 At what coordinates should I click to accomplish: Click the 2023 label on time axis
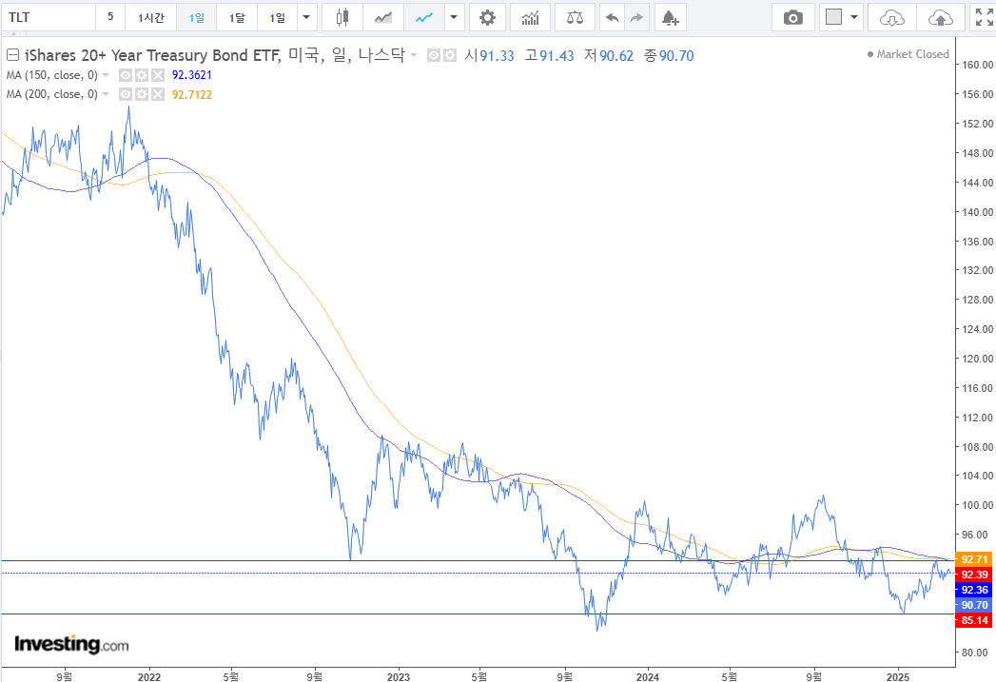pyautogui.click(x=399, y=676)
